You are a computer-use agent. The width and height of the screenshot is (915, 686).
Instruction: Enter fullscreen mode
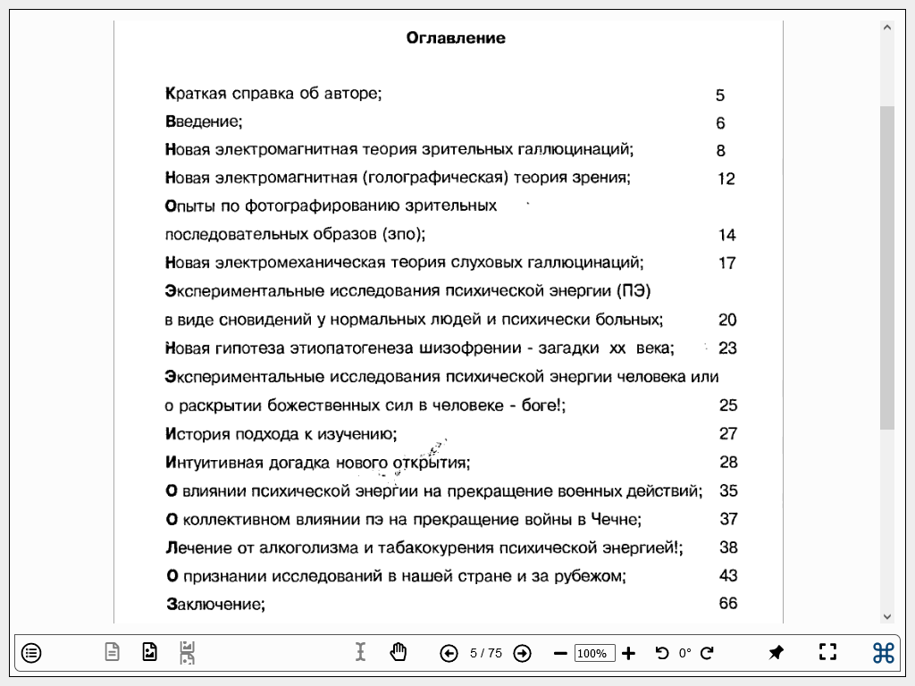(x=827, y=652)
